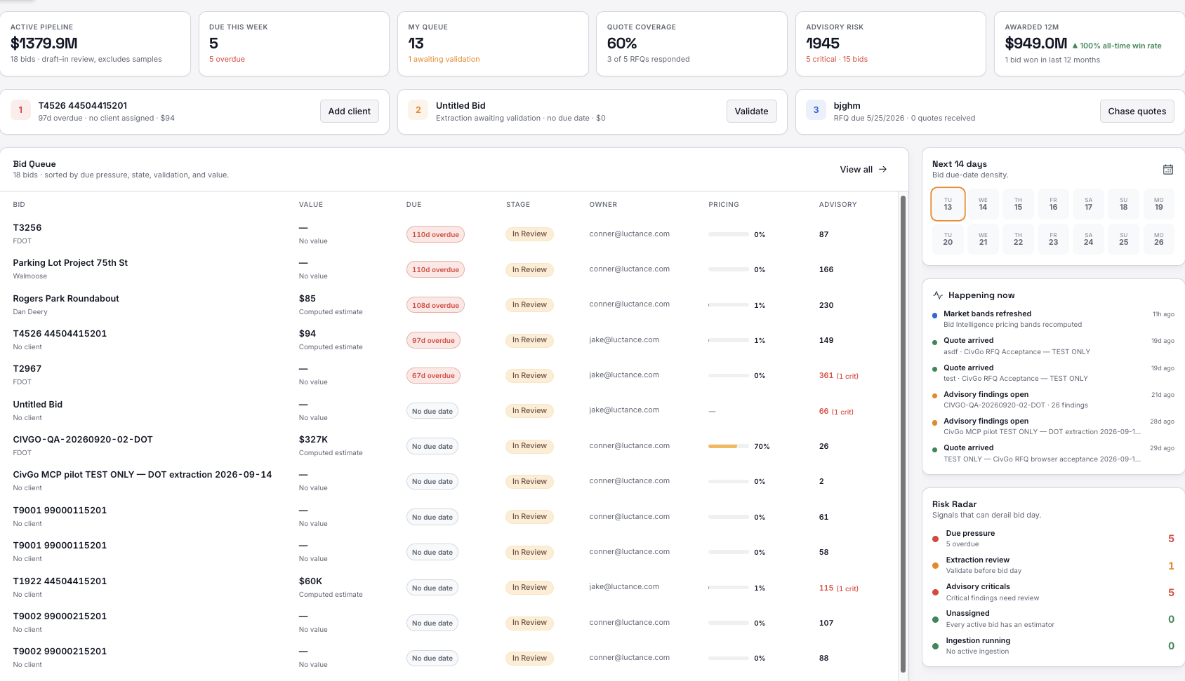
Task: Select Thursday 22 in the calendar
Action: (1018, 239)
